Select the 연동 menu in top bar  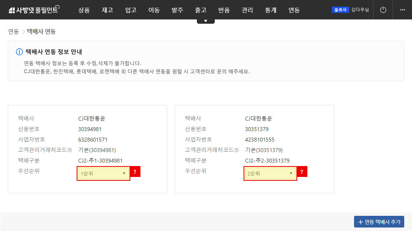coord(294,10)
